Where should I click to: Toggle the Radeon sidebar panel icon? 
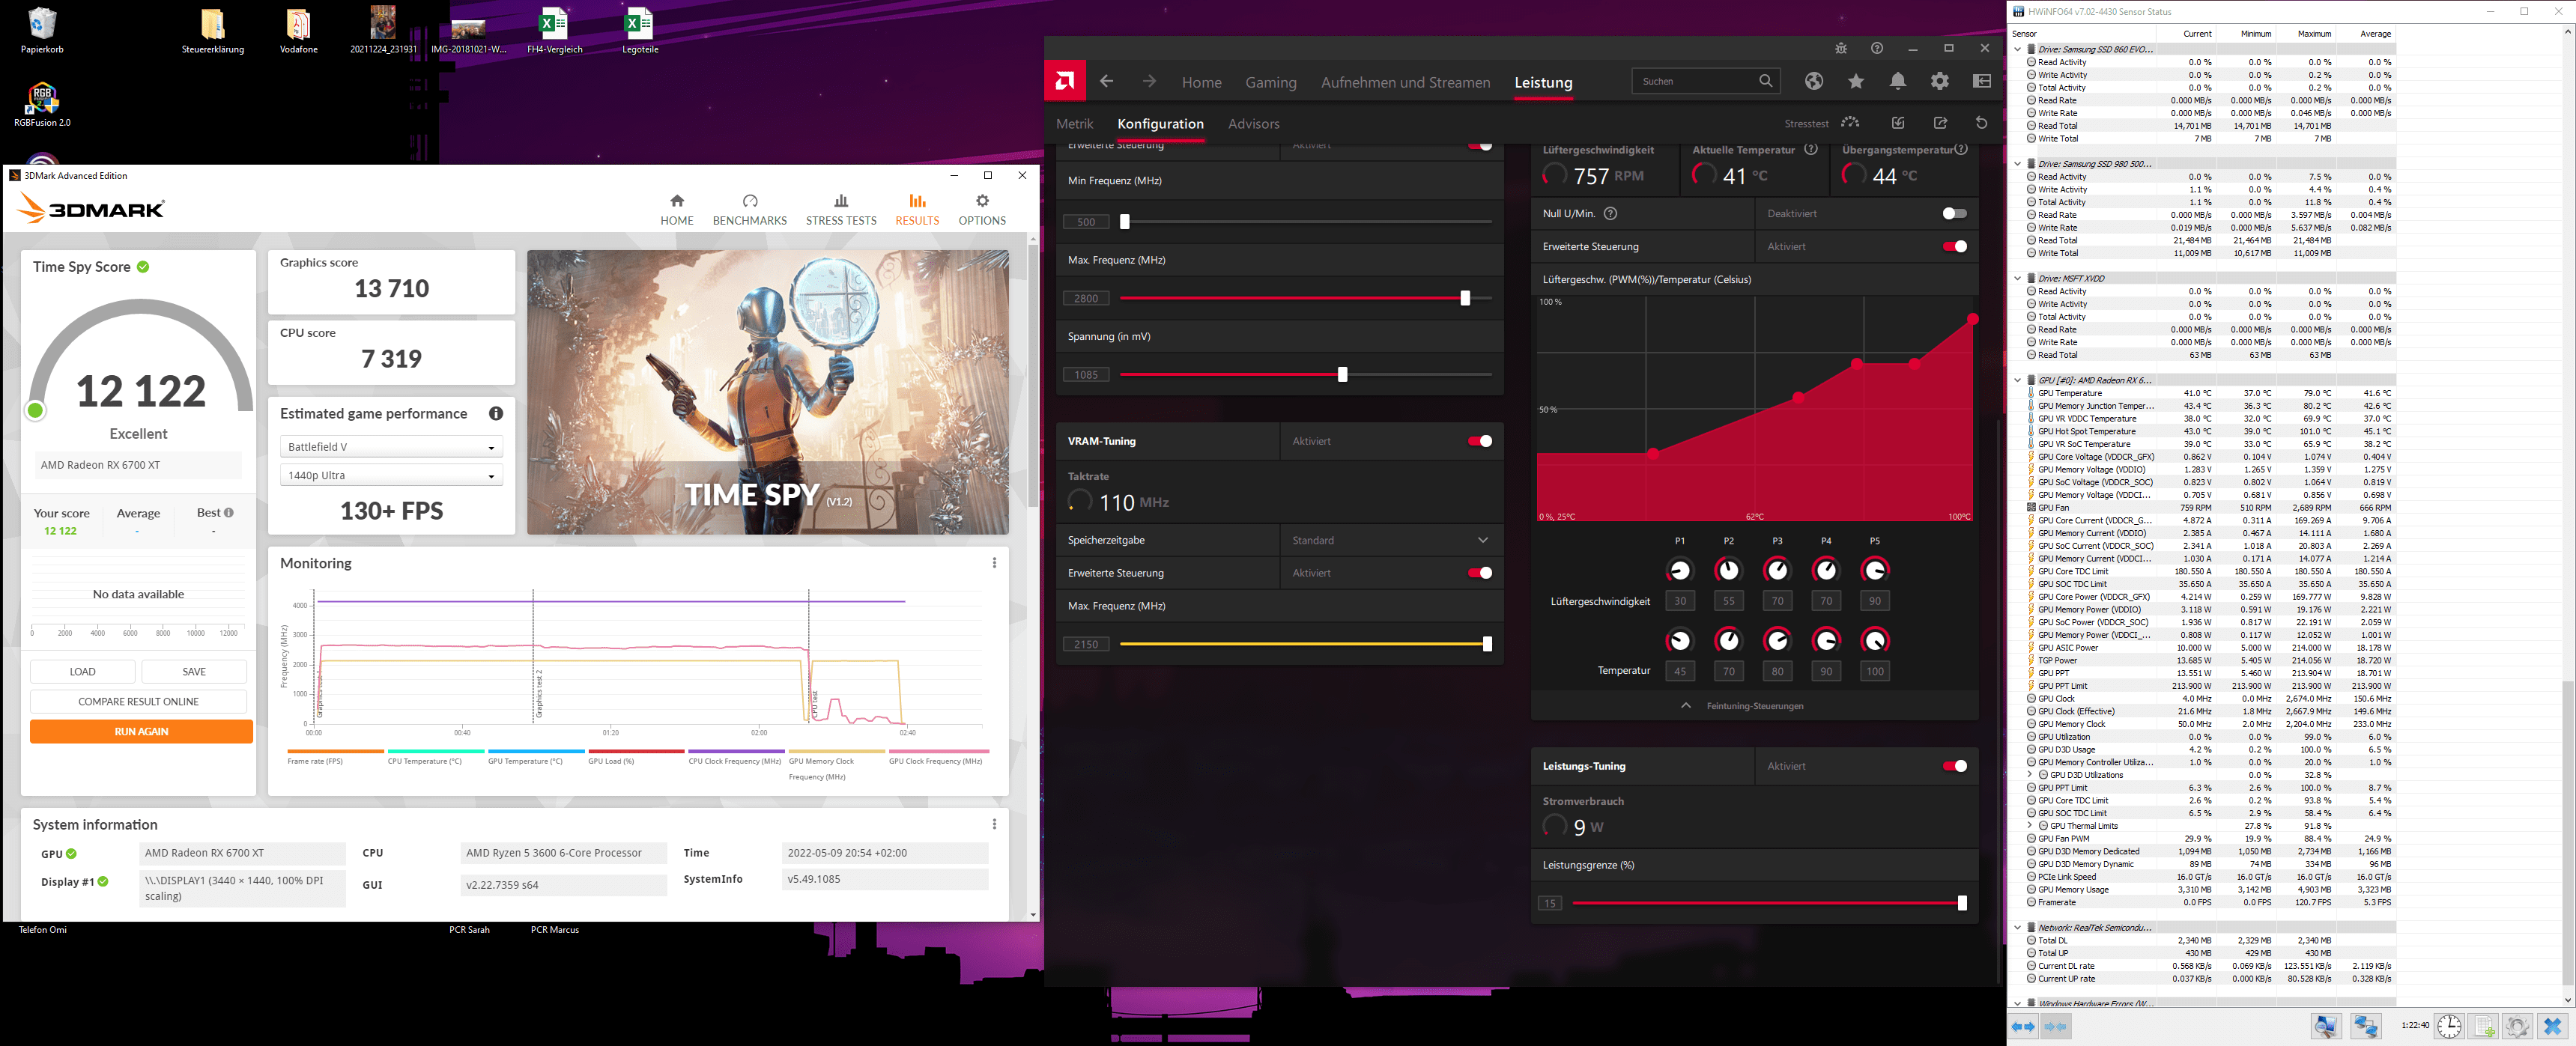click(x=1982, y=81)
